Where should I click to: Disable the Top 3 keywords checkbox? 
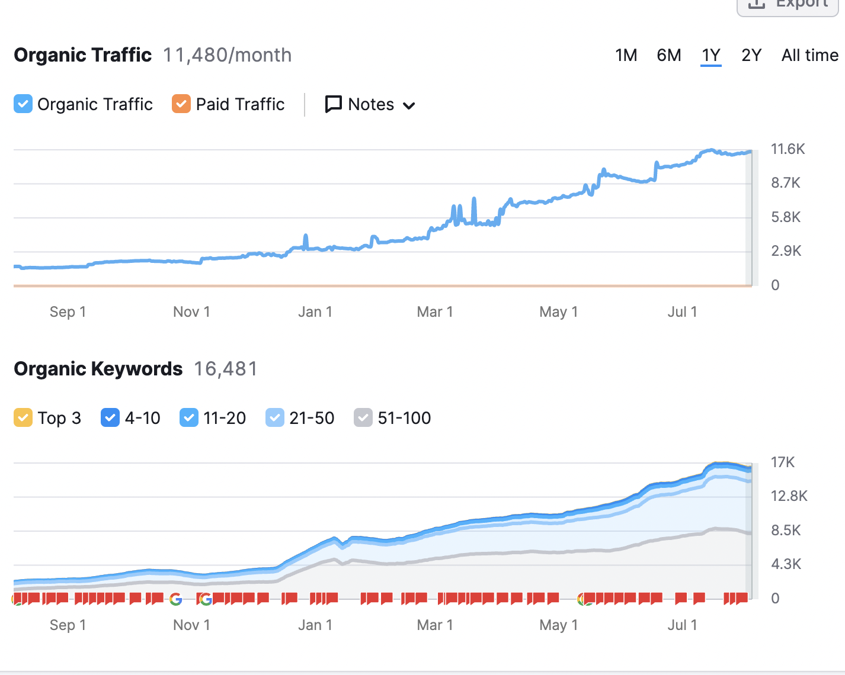[x=23, y=418]
